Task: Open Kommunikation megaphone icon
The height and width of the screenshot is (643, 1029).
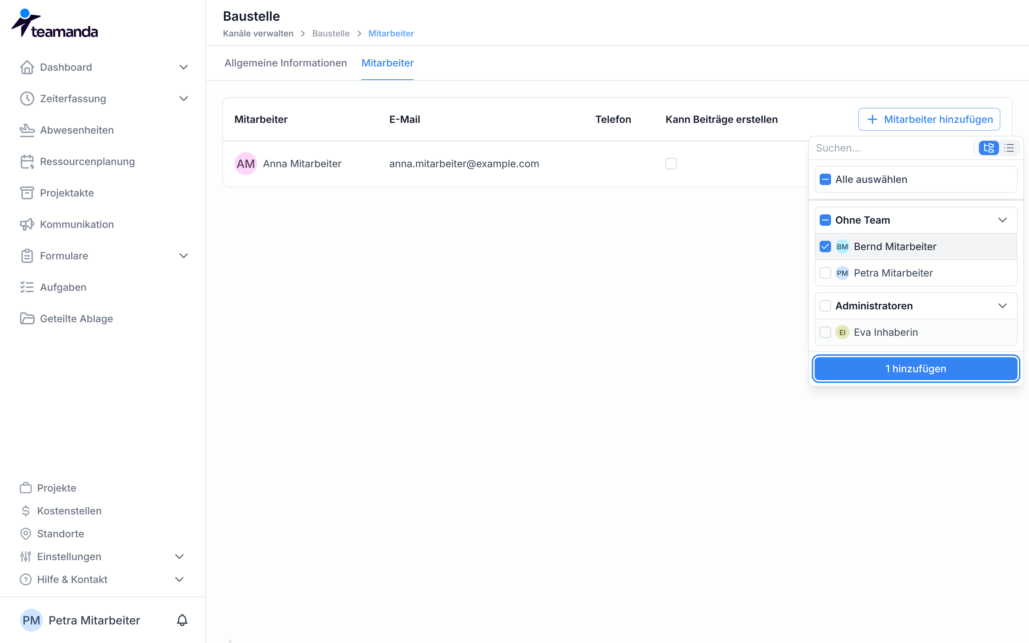Action: coord(27,225)
